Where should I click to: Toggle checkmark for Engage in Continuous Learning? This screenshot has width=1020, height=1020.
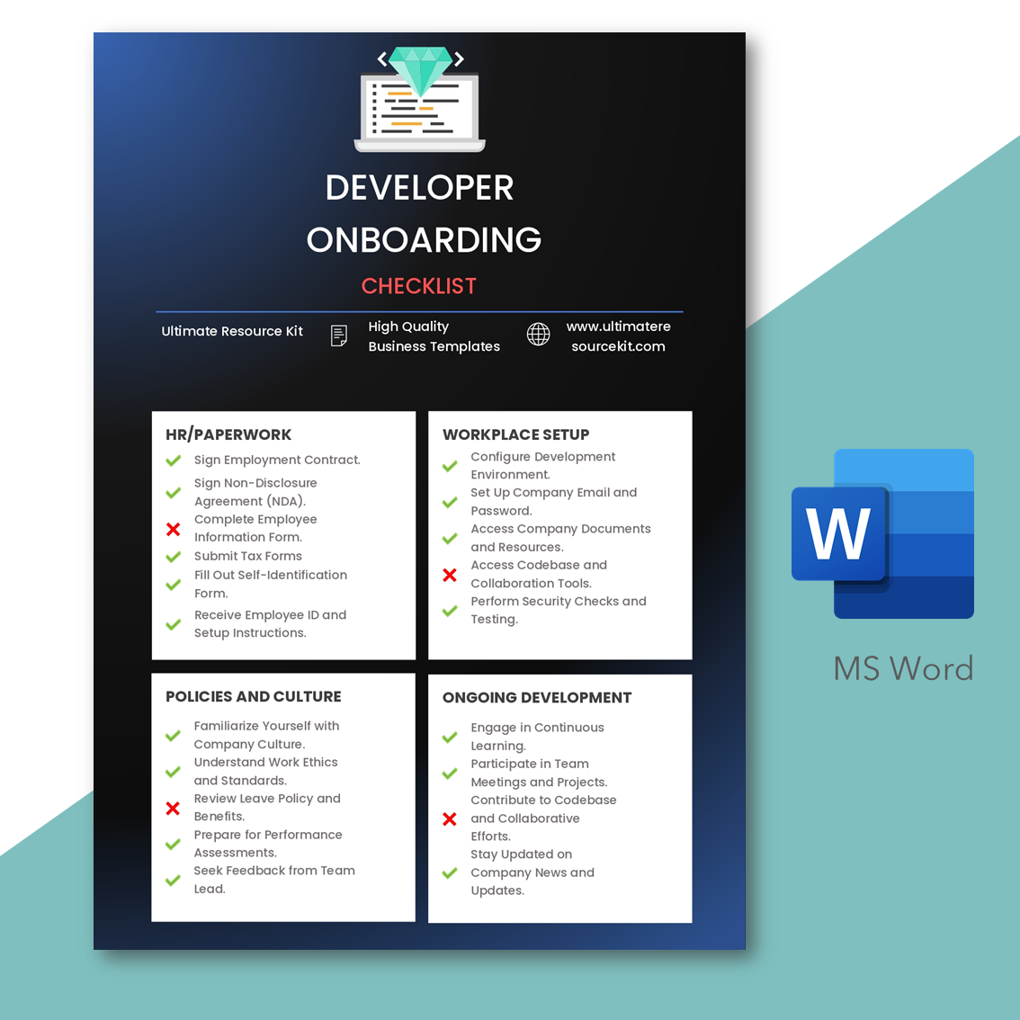click(450, 738)
